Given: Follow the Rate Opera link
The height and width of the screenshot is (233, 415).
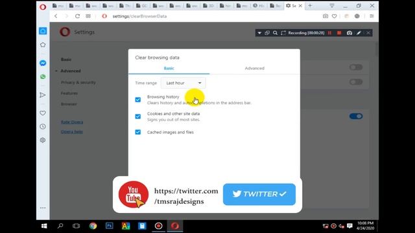Looking at the screenshot, I should tap(72, 122).
